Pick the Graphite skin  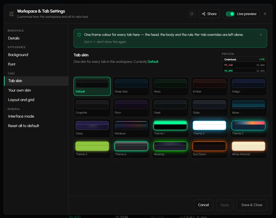click(x=92, y=107)
